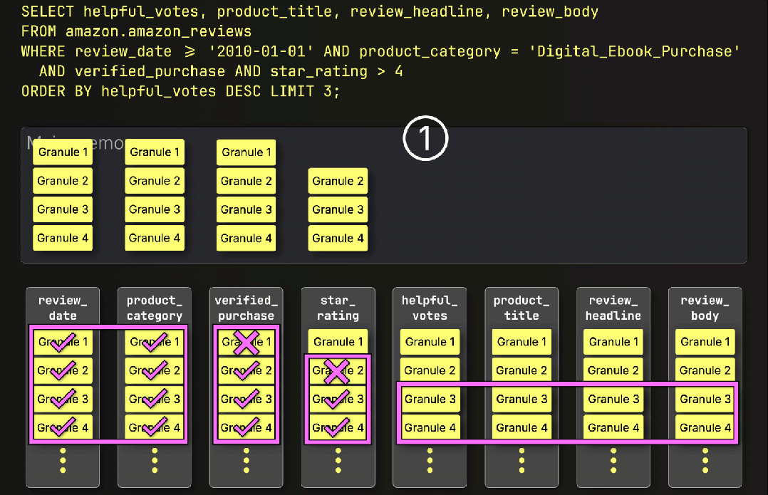This screenshot has width=768, height=495.
Task: Pick Granule 3 in the product_category column
Action: (x=155, y=399)
